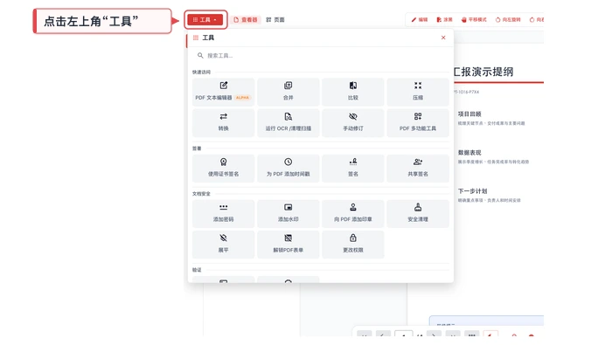Click the 汇报演示提纲 document title
This screenshot has width=612, height=345.
pyautogui.click(x=483, y=72)
